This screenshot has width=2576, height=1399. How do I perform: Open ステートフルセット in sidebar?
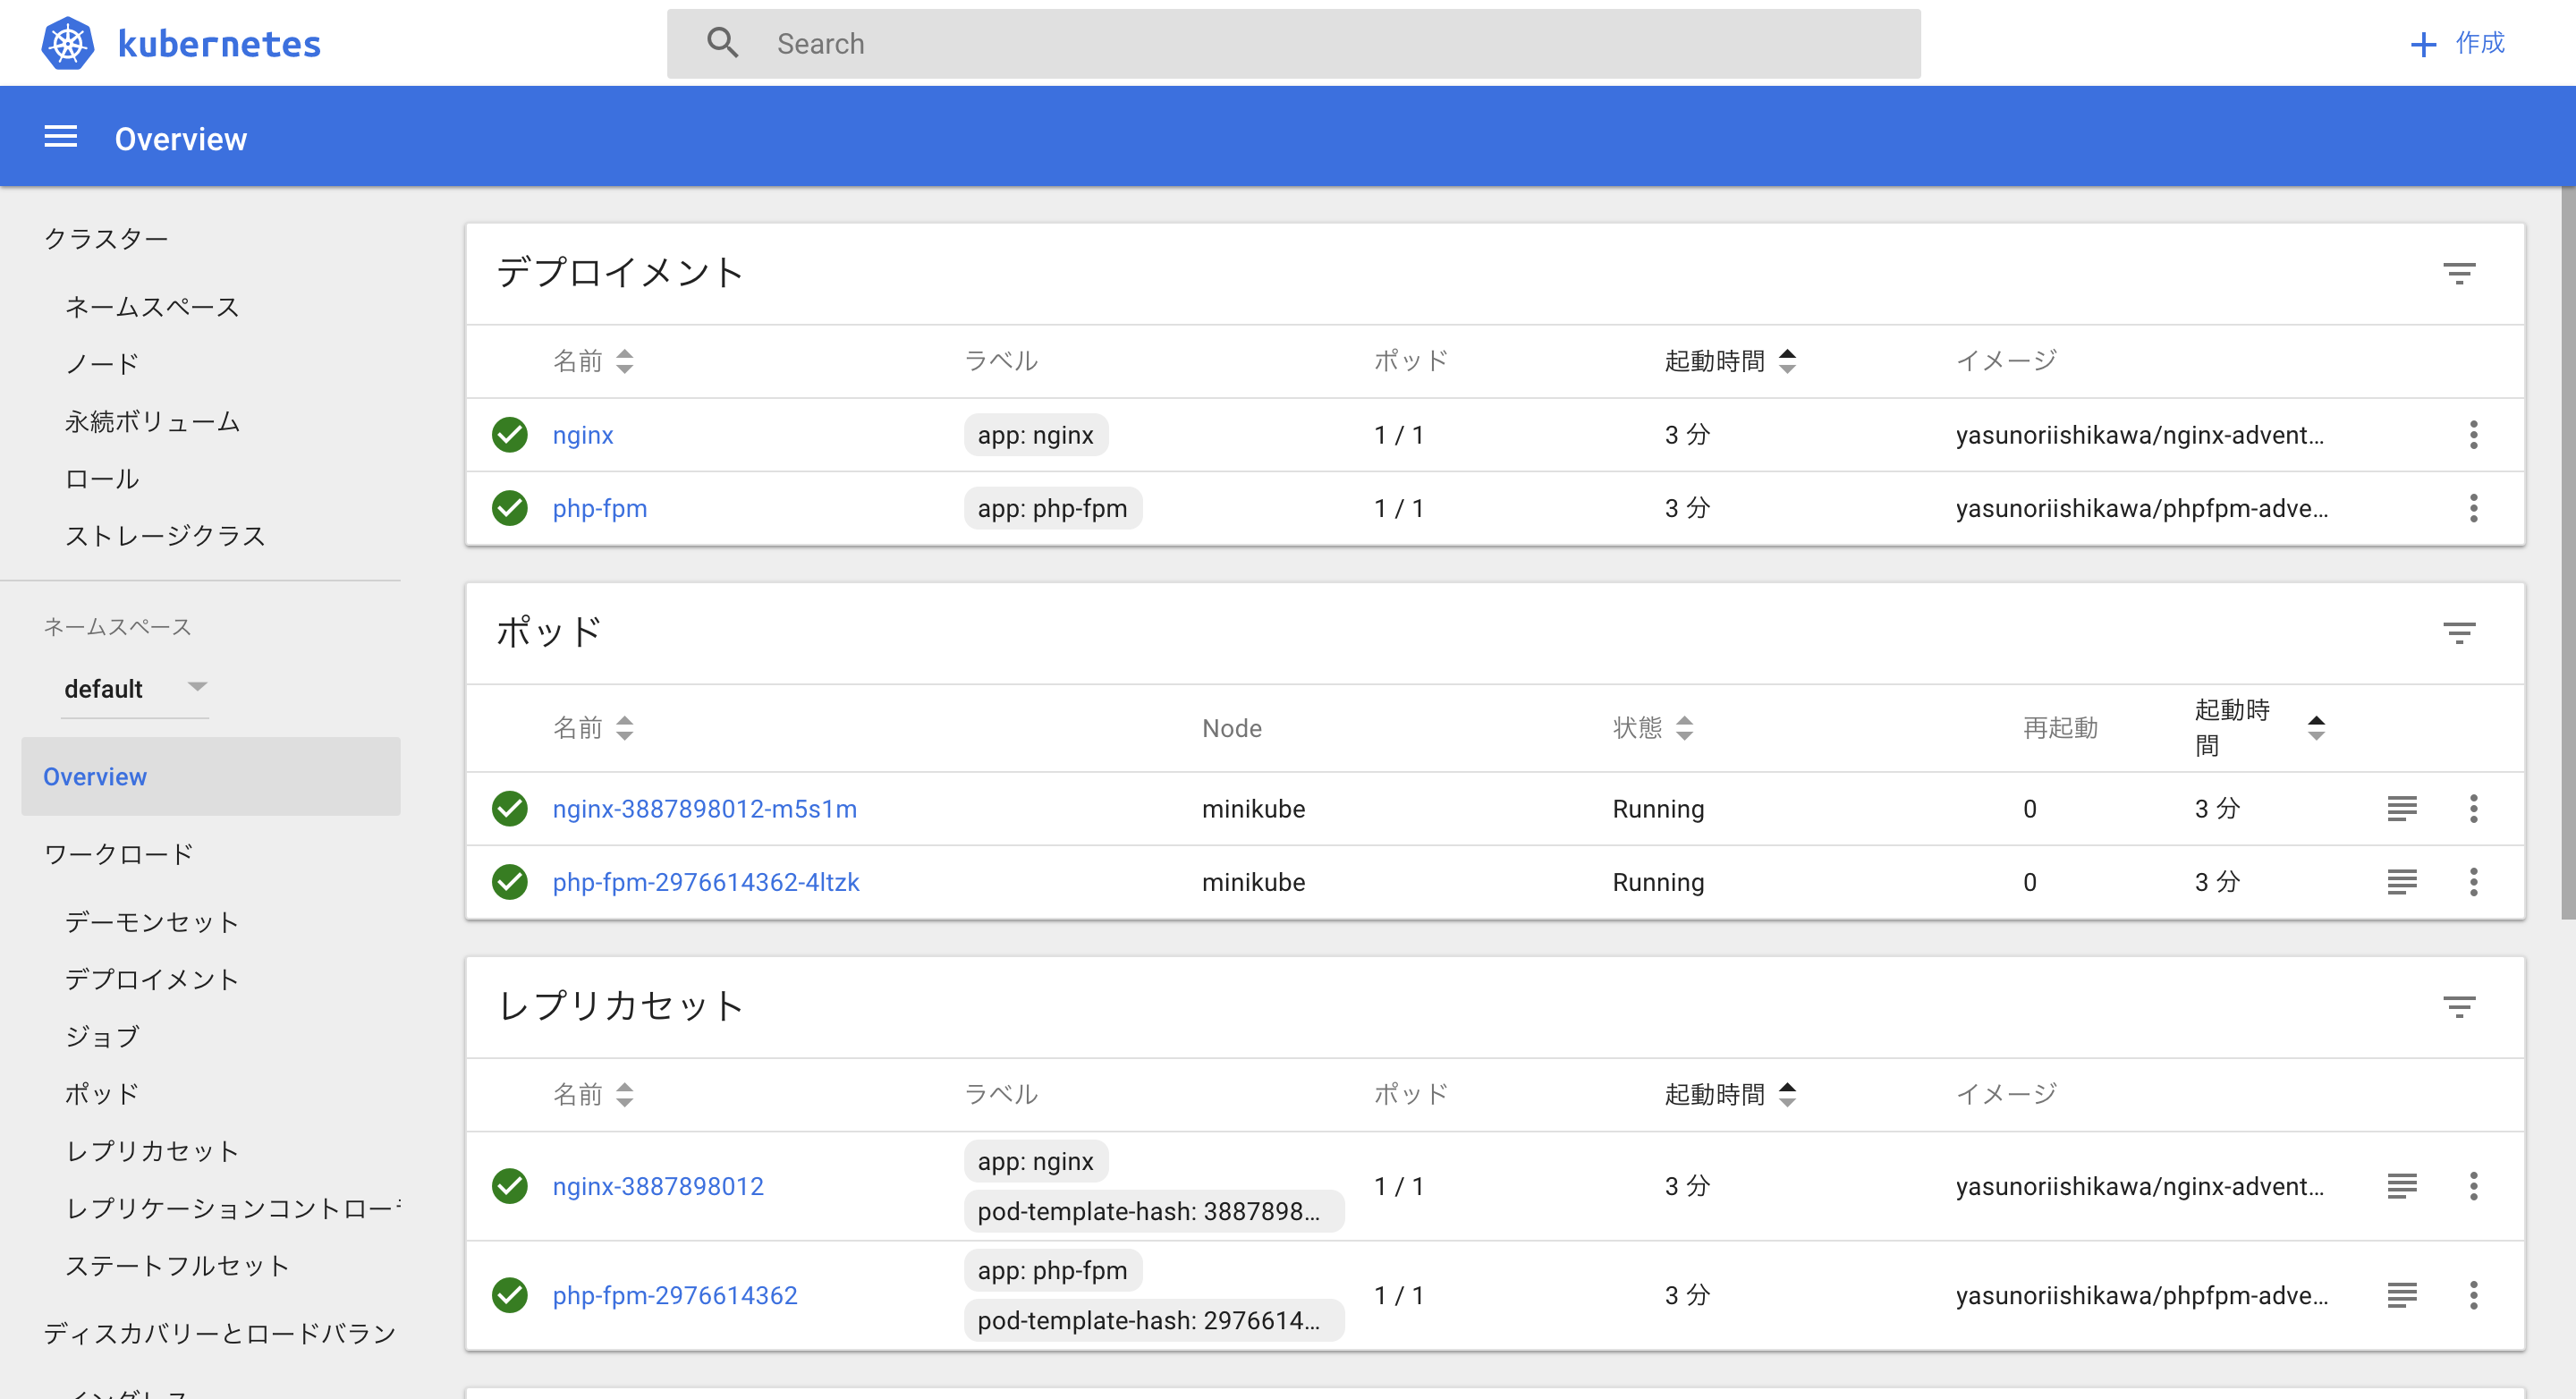[177, 1264]
